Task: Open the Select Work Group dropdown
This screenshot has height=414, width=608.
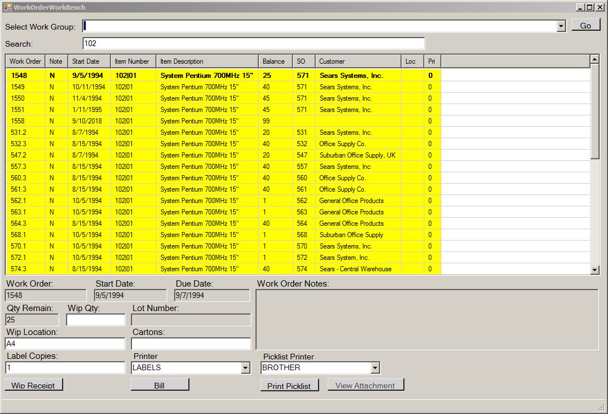Action: [561, 26]
